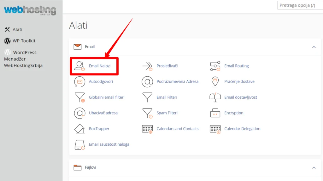Click the Alati tools icon in sidebar
Viewport: 323px width, 181px height.
click(x=7, y=30)
